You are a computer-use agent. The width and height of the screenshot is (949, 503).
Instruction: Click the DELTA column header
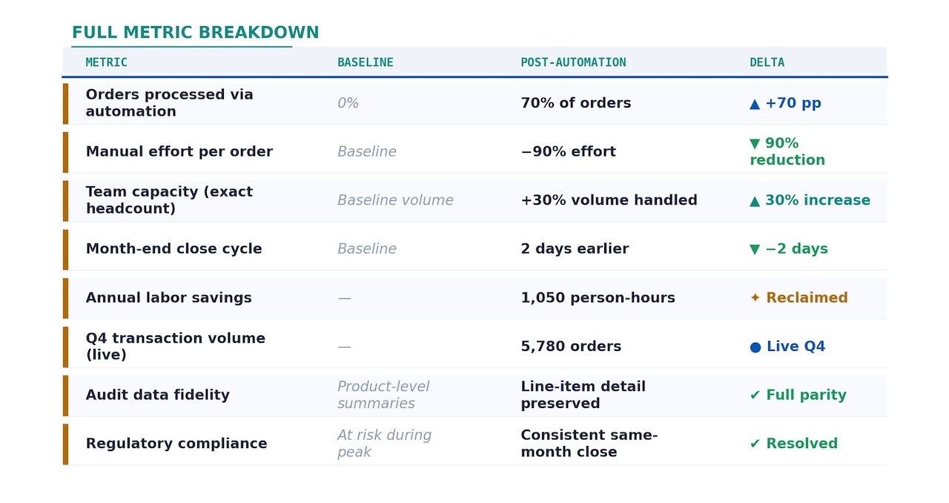pyautogui.click(x=767, y=62)
